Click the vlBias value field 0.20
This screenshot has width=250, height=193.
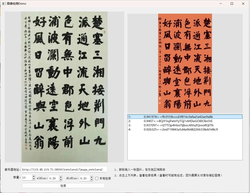[x=54, y=178]
